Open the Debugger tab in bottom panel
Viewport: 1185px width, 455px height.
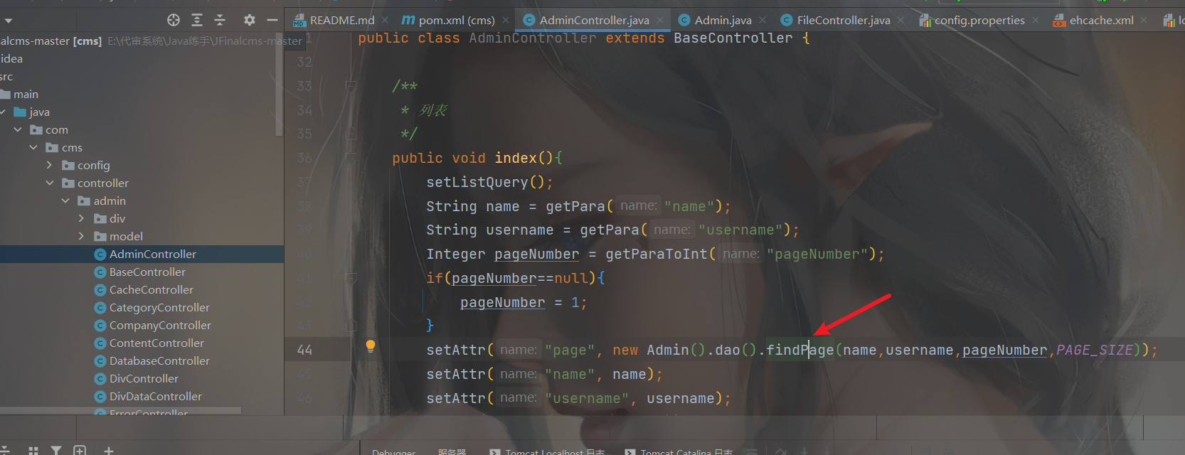[x=393, y=451]
